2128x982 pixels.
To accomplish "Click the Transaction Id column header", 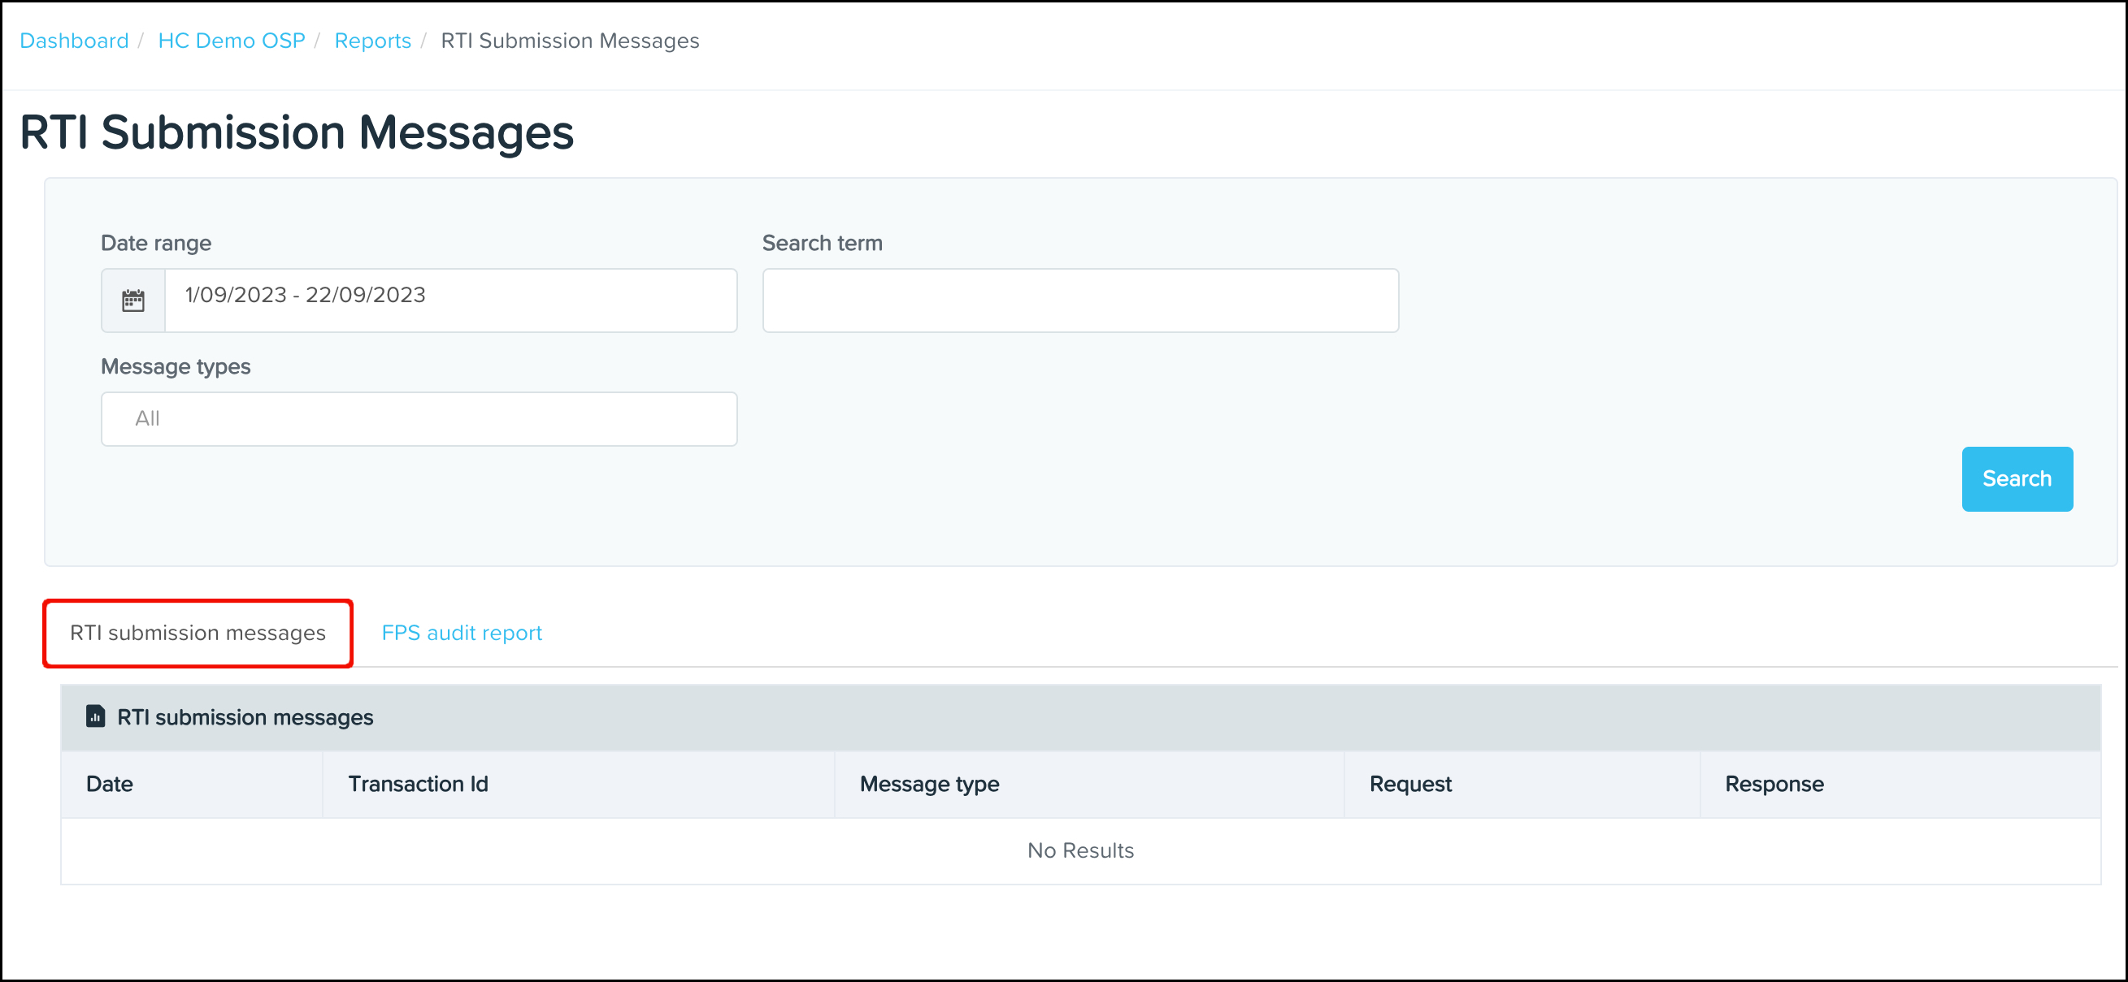I will pyautogui.click(x=419, y=783).
